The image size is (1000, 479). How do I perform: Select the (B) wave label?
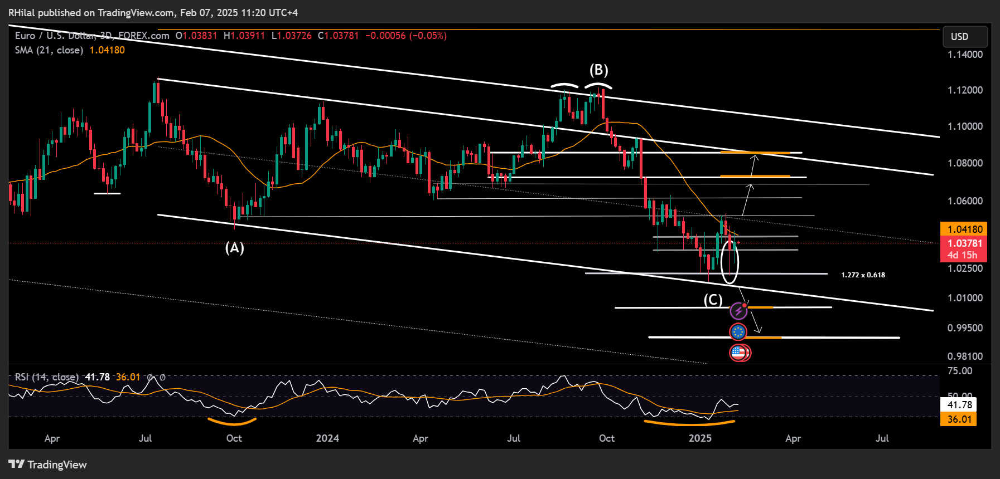click(x=599, y=70)
